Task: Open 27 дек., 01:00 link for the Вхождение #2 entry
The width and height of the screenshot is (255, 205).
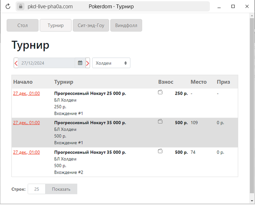Action: click(27, 152)
